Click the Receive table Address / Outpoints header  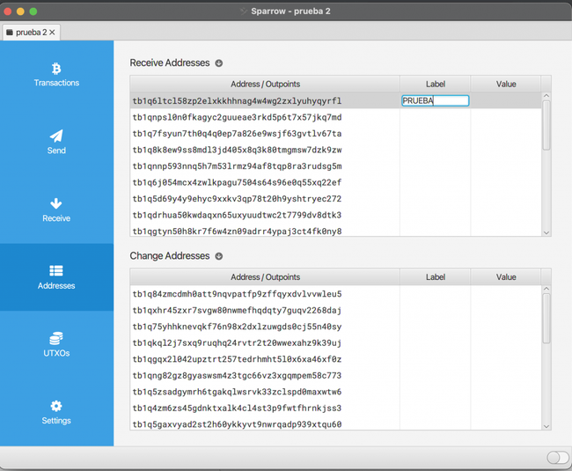[265, 85]
